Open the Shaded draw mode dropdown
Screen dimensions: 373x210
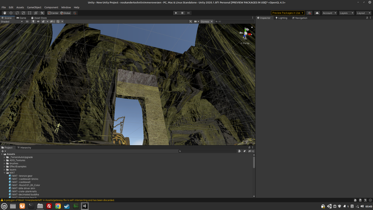point(12,22)
